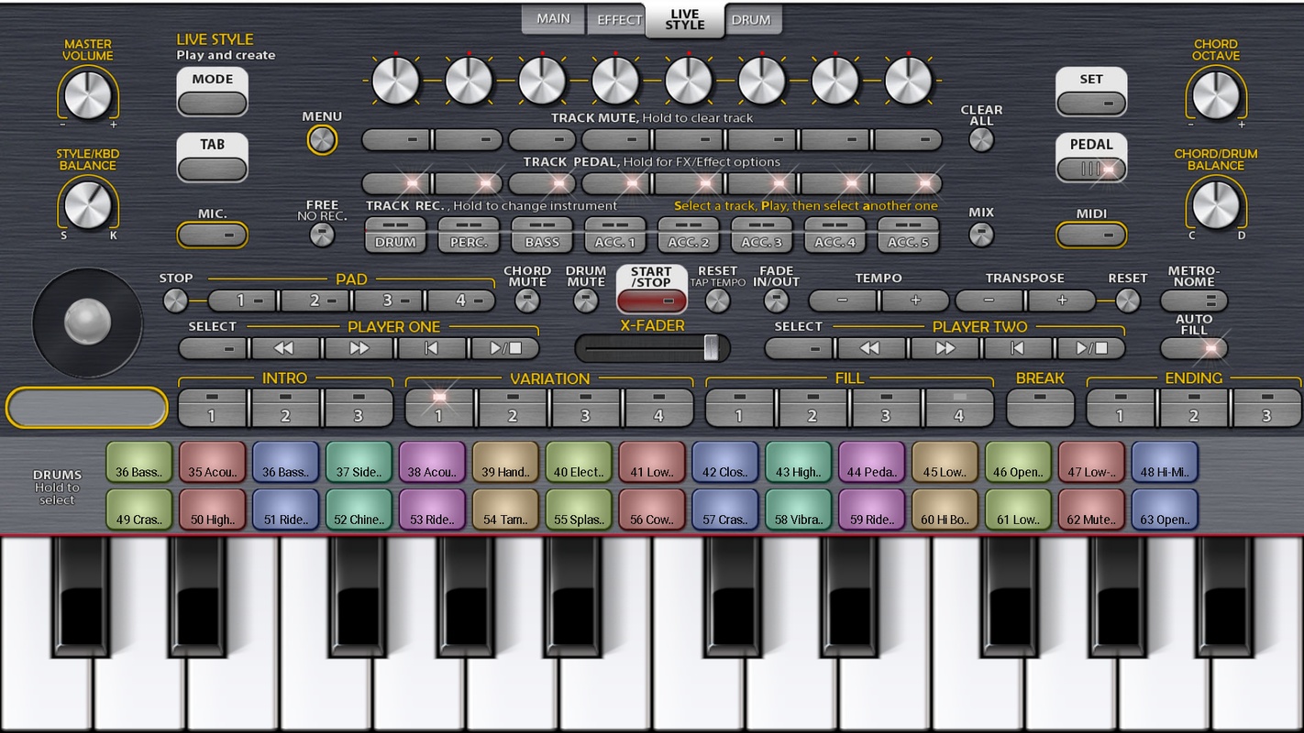Screen dimensions: 1304x733
Task: Toggle the METRONOME button
Action: click(1194, 301)
